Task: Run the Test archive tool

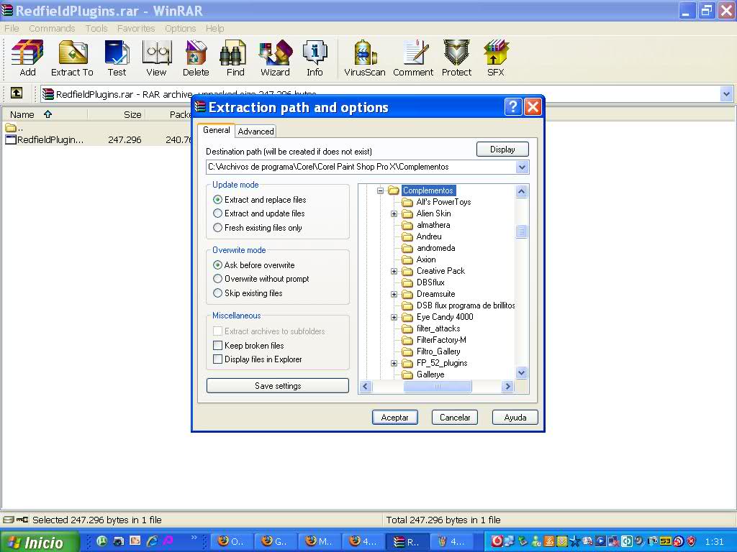Action: click(x=117, y=58)
